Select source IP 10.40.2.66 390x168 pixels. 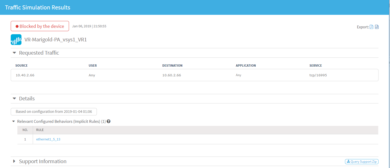pyautogui.click(x=25, y=75)
